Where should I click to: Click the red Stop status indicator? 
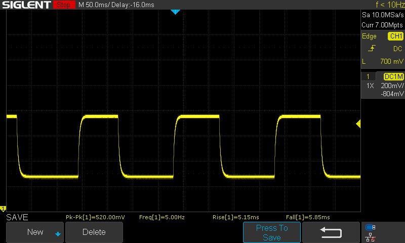point(64,5)
